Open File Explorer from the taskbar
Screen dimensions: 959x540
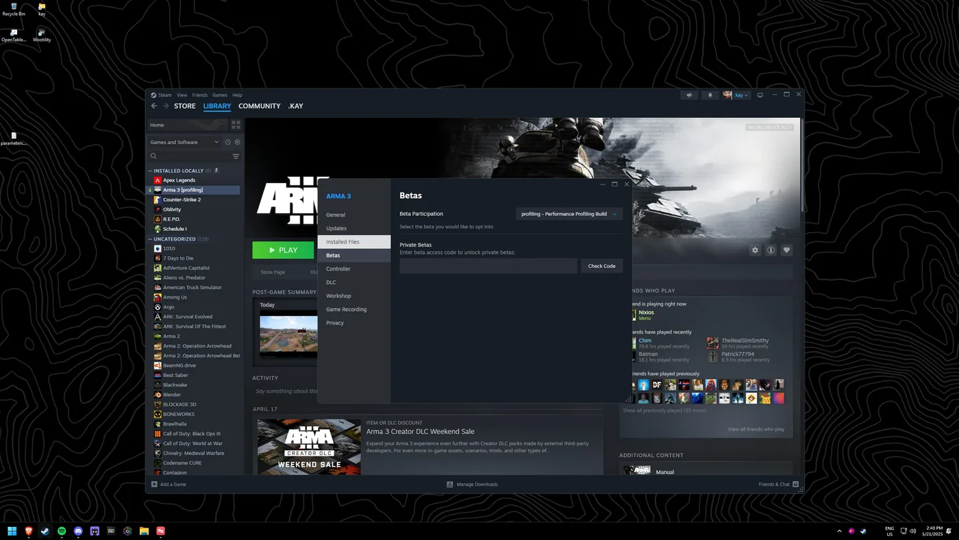coord(144,530)
